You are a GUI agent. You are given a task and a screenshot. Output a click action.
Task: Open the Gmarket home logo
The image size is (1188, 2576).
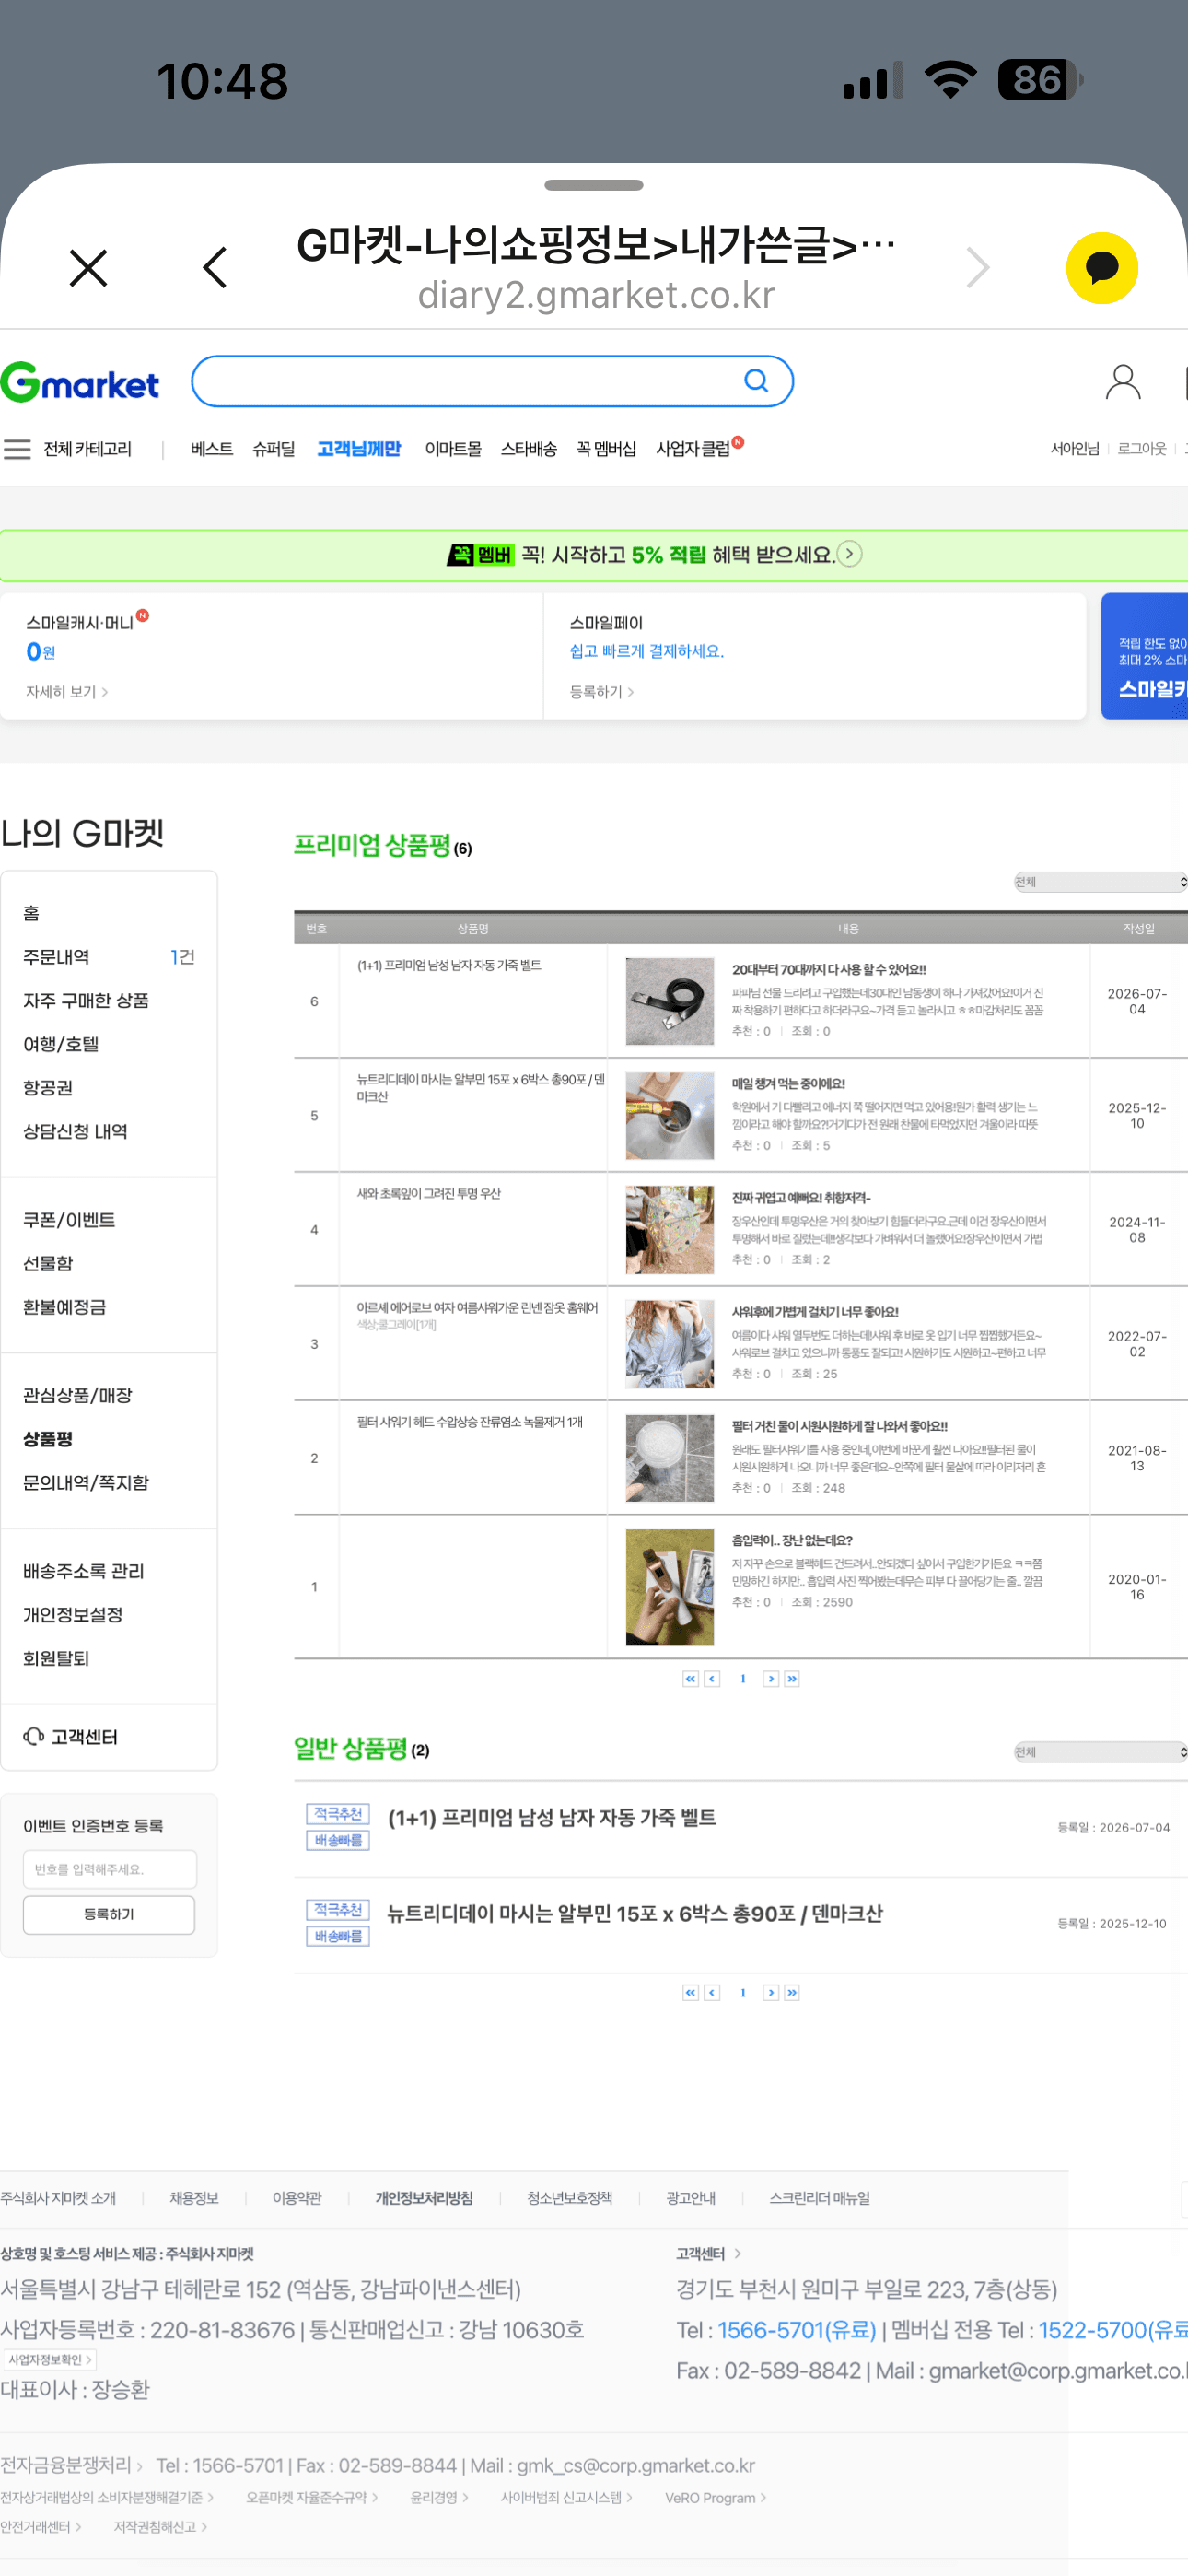pos(80,383)
